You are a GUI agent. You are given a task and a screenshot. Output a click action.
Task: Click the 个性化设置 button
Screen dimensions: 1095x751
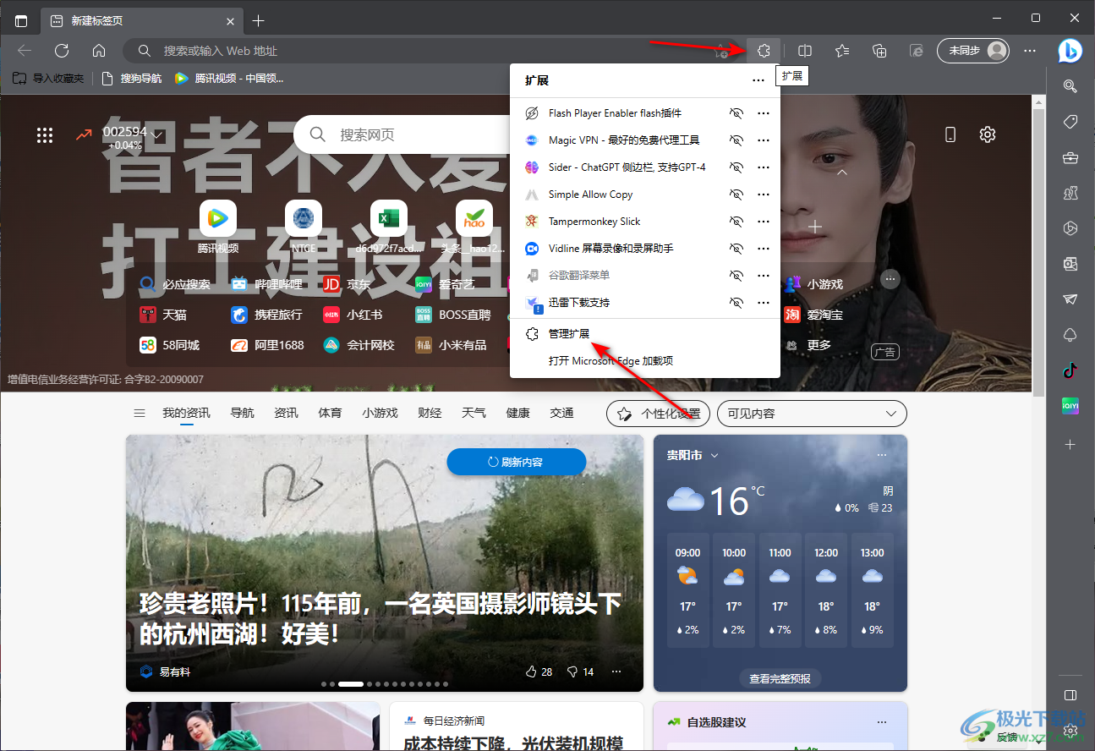pos(659,414)
